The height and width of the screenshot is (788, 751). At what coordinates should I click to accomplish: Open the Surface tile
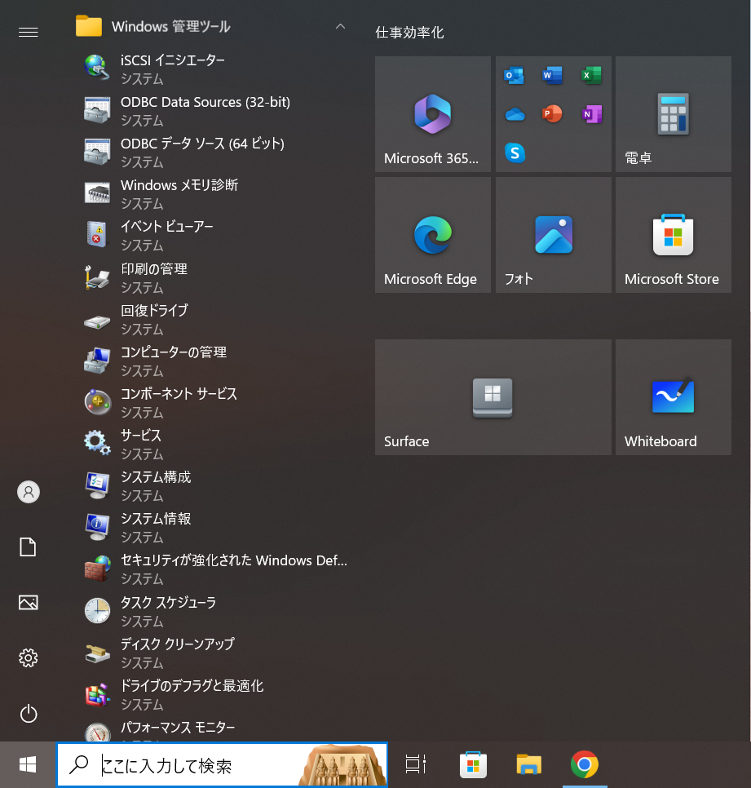[x=493, y=397]
